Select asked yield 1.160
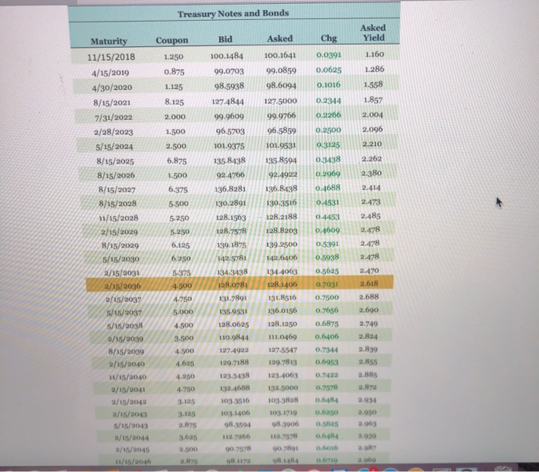 (x=375, y=55)
